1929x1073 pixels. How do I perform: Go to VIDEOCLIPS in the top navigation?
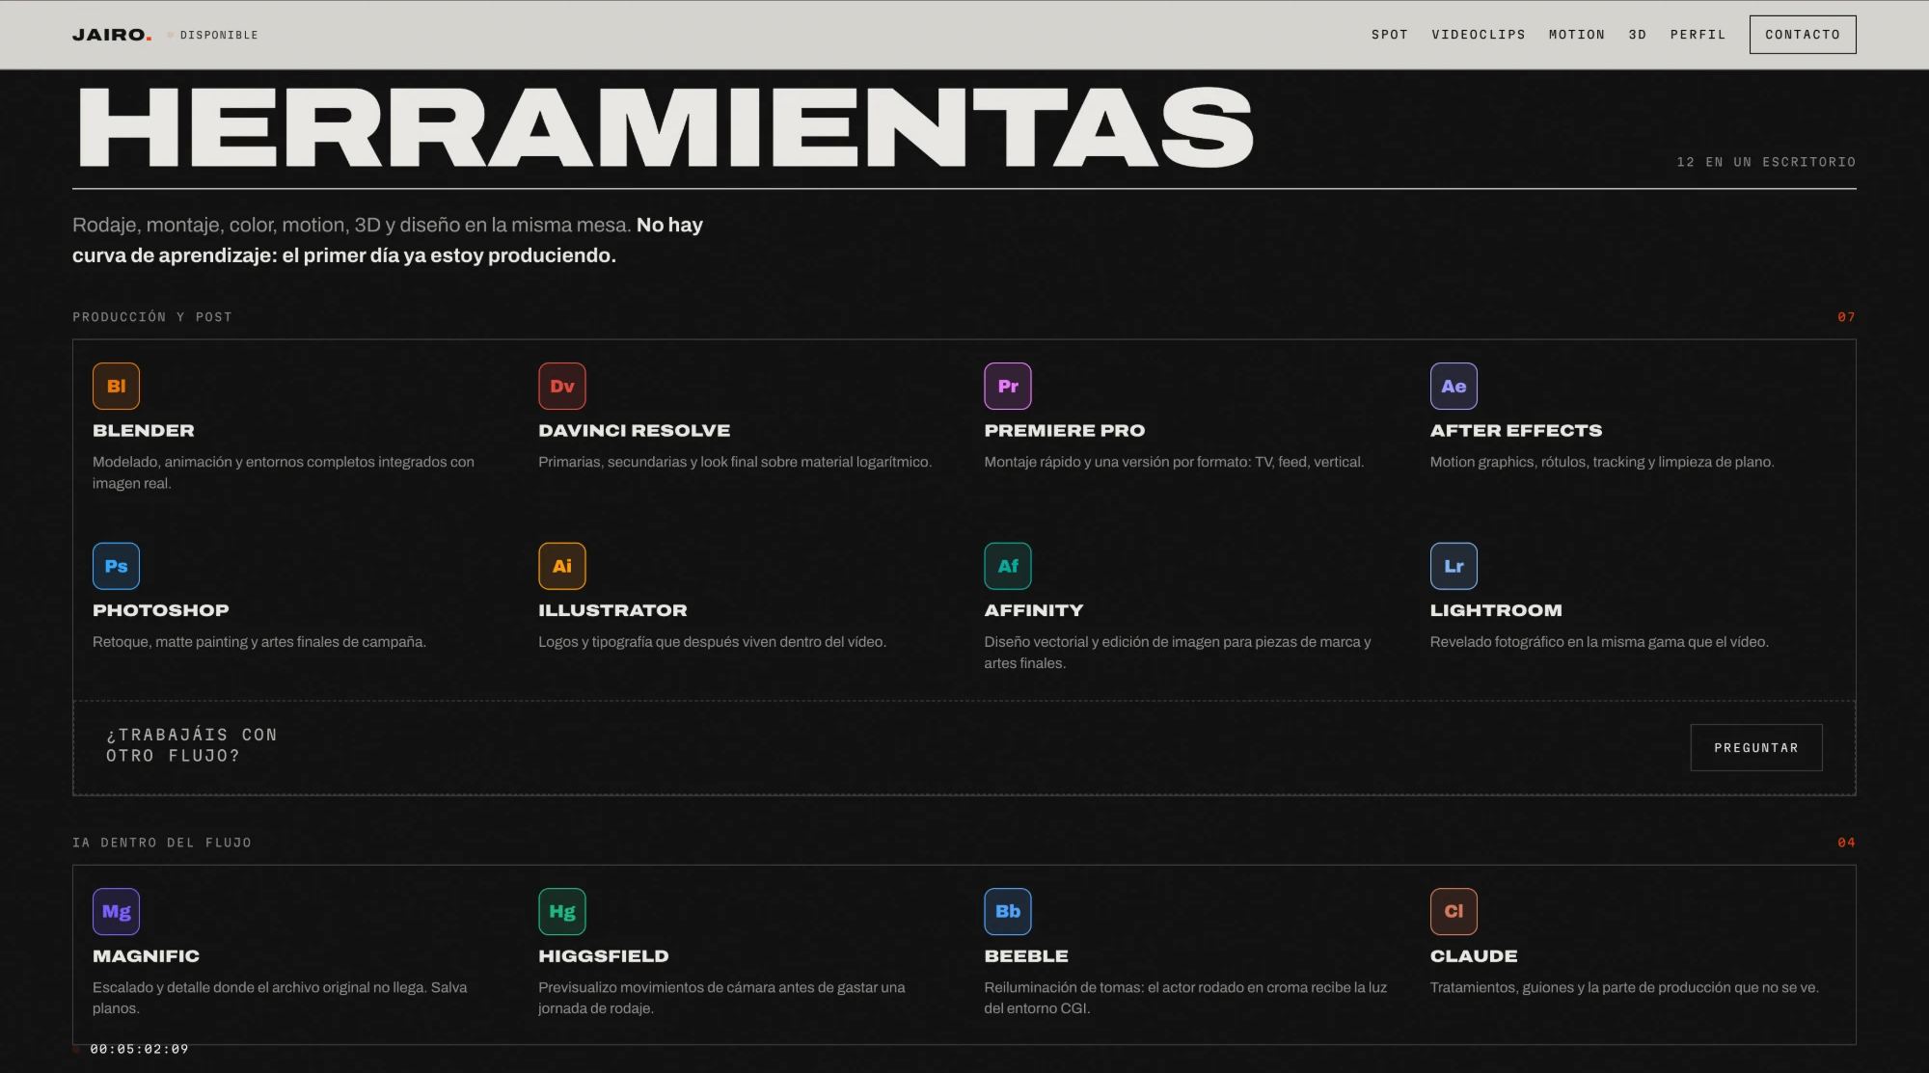[1479, 35]
